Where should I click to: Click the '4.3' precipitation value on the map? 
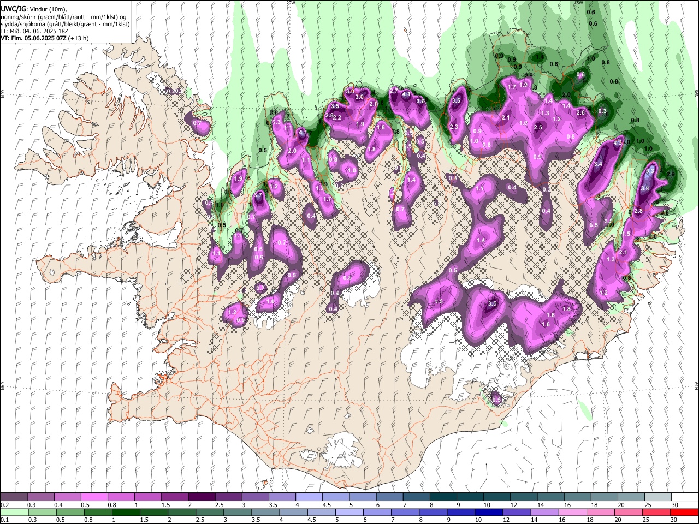[618, 143]
